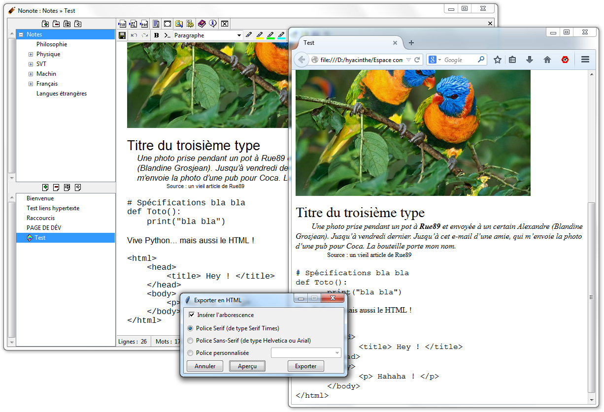Export note to HTML format icon
Image resolution: width=604 pixels, height=412 pixels.
tap(133, 24)
